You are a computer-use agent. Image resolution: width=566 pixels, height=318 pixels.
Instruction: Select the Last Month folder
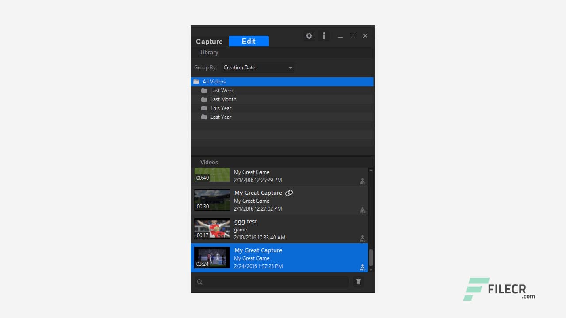[x=223, y=99]
